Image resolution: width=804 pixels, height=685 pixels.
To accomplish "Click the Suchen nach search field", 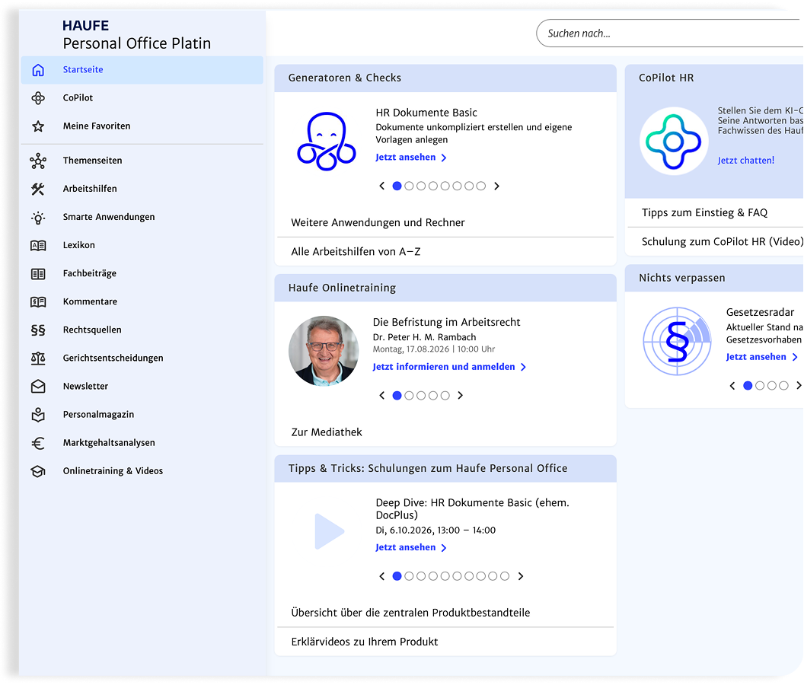I will point(670,33).
